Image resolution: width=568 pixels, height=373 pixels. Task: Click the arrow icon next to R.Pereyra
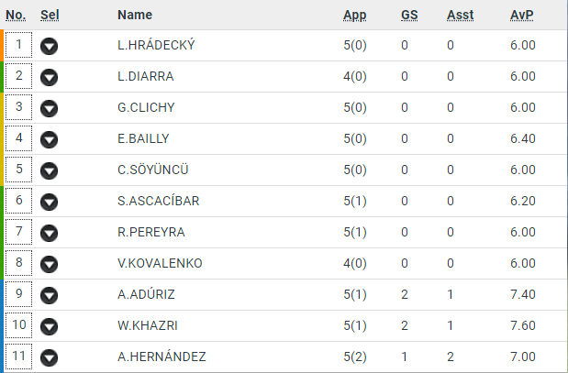click(x=50, y=233)
